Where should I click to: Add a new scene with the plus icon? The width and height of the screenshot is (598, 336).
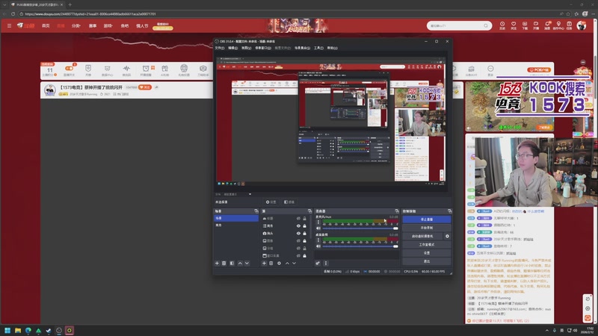[x=217, y=264]
